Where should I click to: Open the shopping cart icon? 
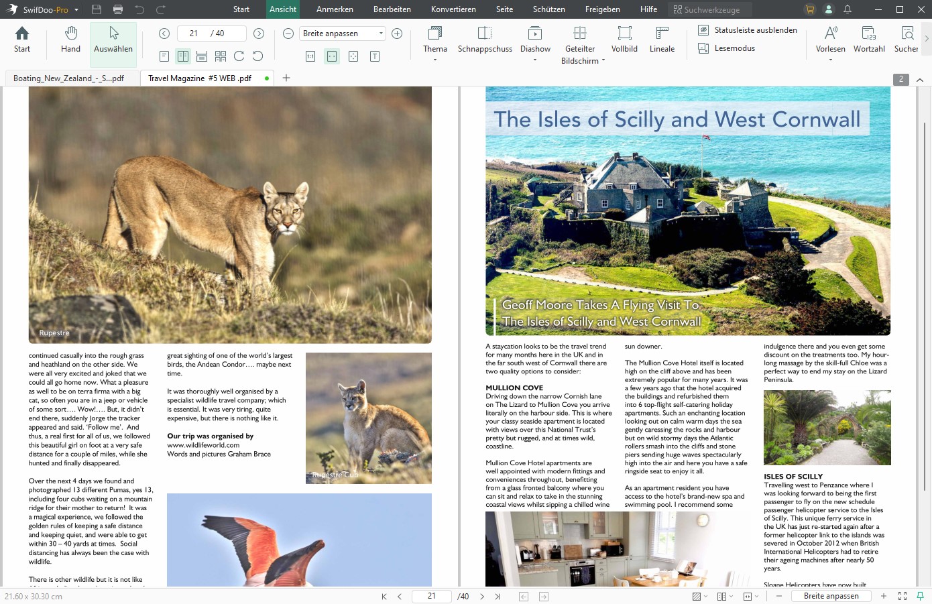click(810, 9)
